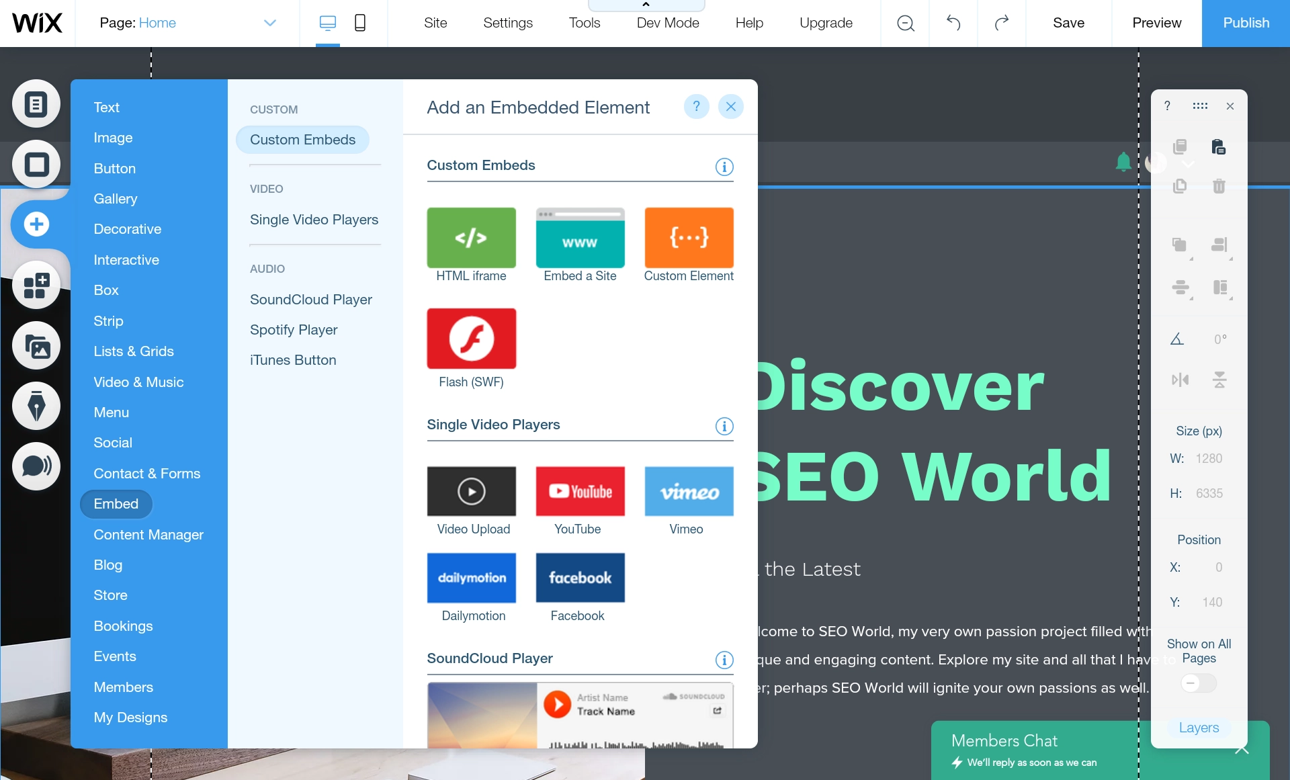1290x780 pixels.
Task: Open the Add Apps icon in left sidebar
Action: [x=36, y=285]
